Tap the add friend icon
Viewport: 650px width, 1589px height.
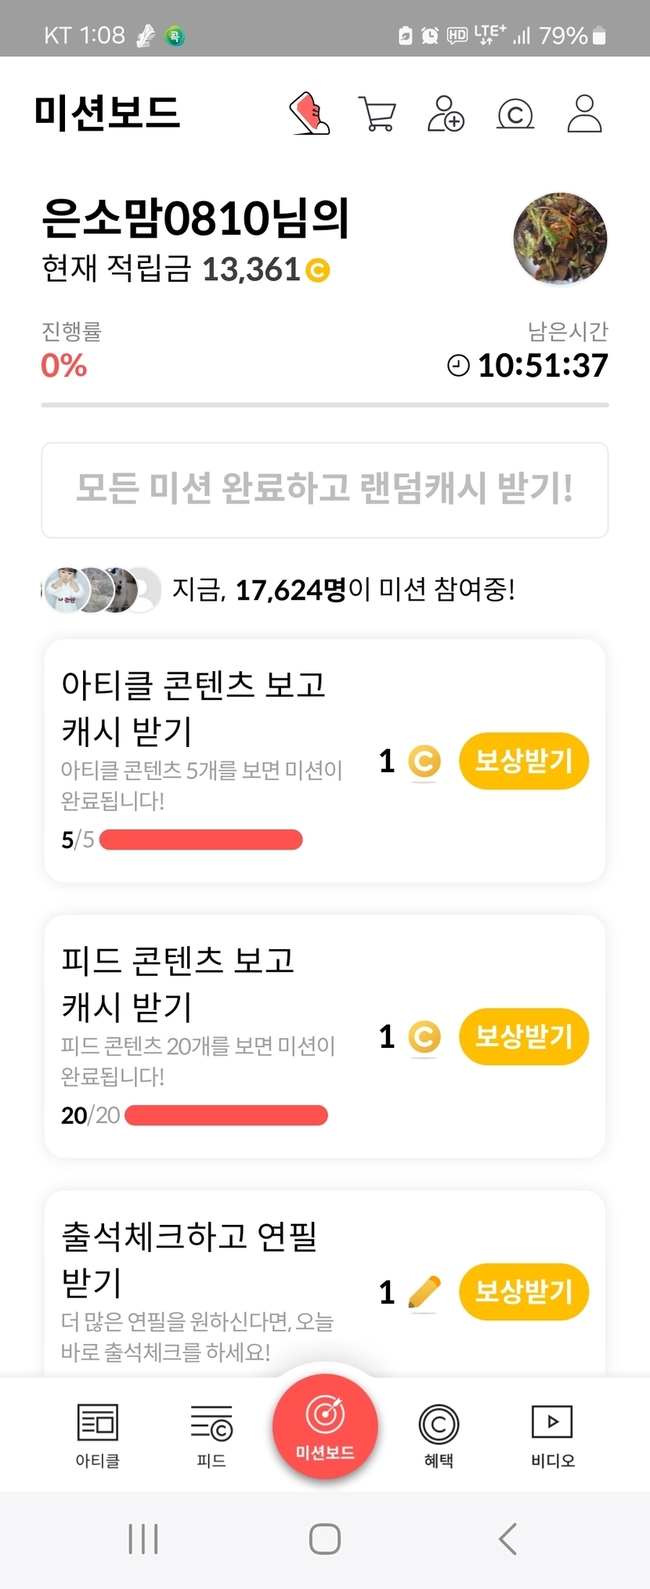[446, 114]
